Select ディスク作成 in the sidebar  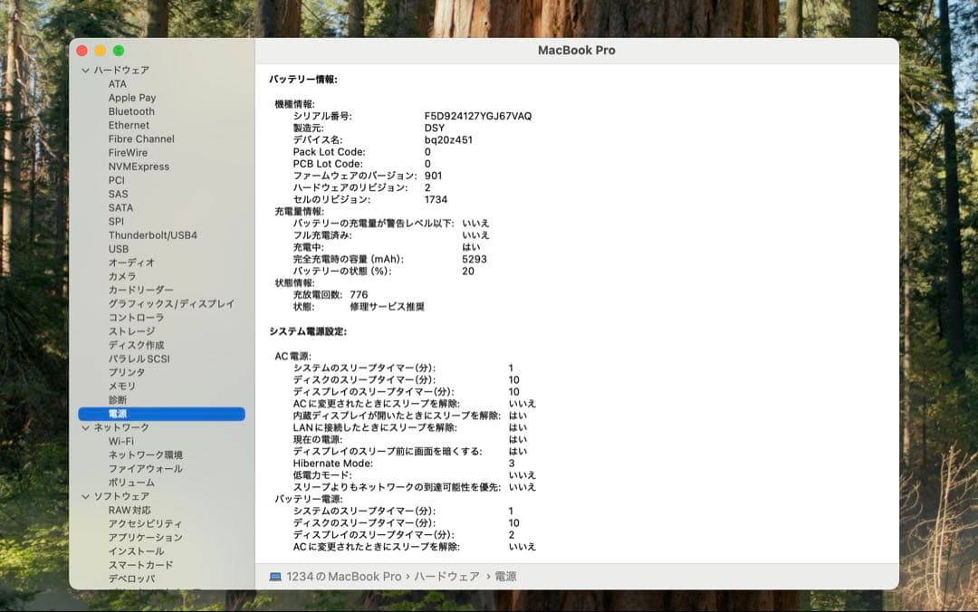[136, 345]
